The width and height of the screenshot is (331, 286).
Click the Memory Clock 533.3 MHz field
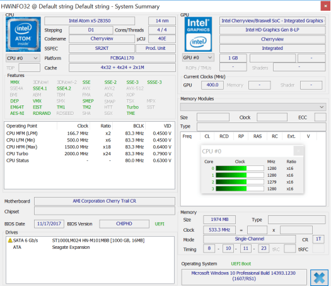[x=219, y=230]
